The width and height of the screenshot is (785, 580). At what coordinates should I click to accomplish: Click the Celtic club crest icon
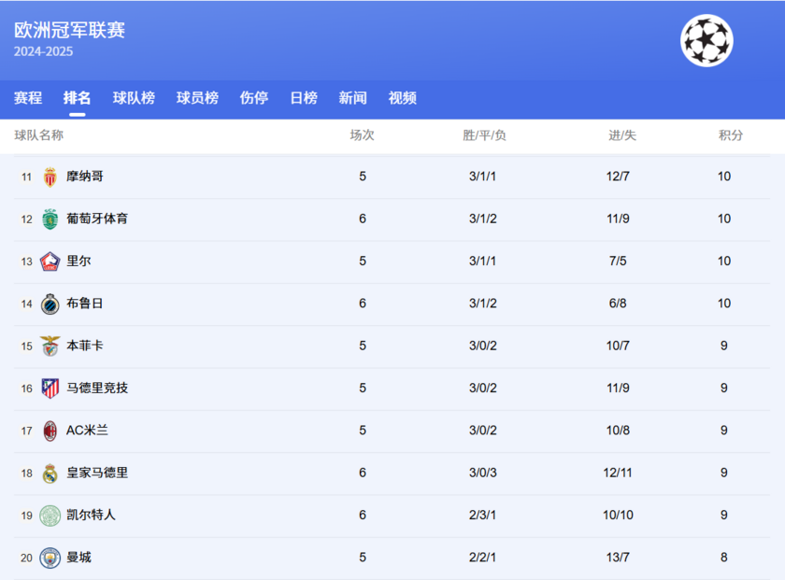pyautogui.click(x=51, y=515)
